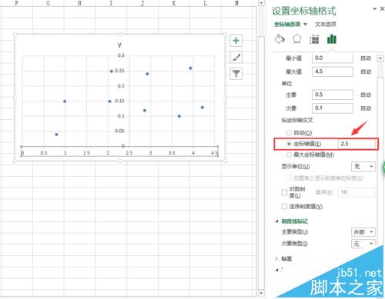Click the 最大值 input field showing 4.5
The image size is (385, 299).
(333, 71)
